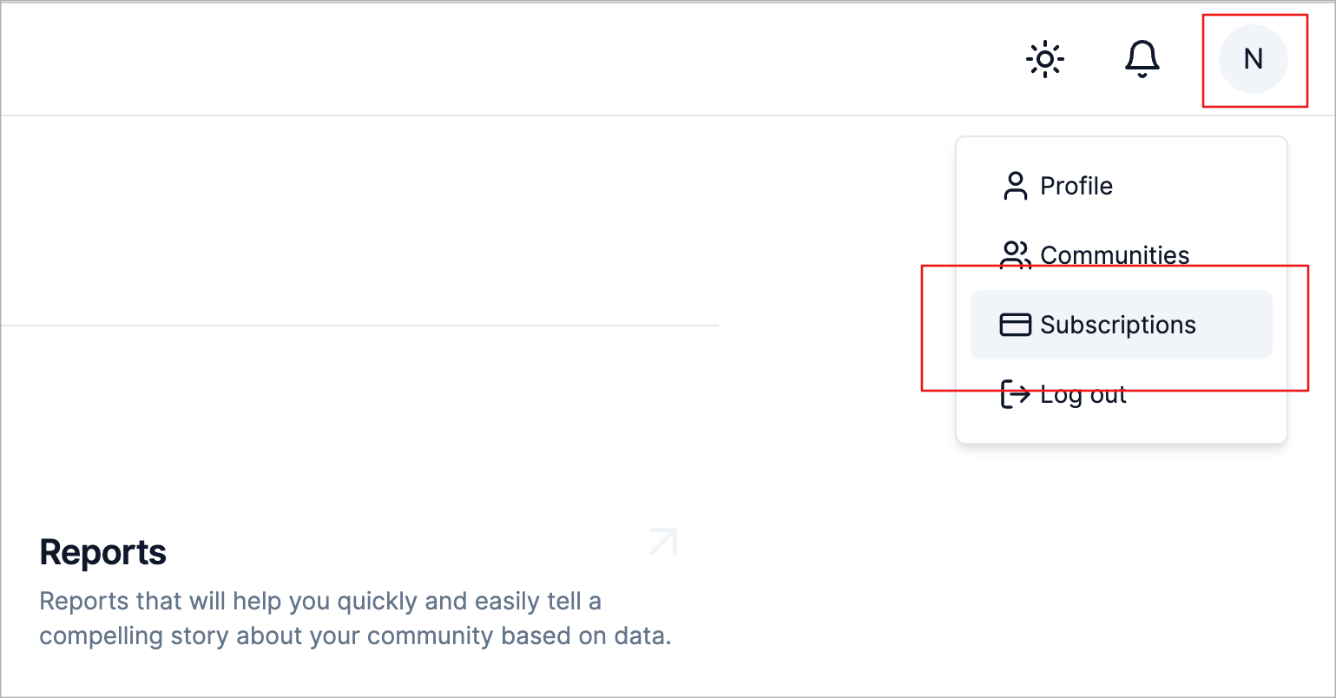Click the Profile text label

tap(1076, 186)
